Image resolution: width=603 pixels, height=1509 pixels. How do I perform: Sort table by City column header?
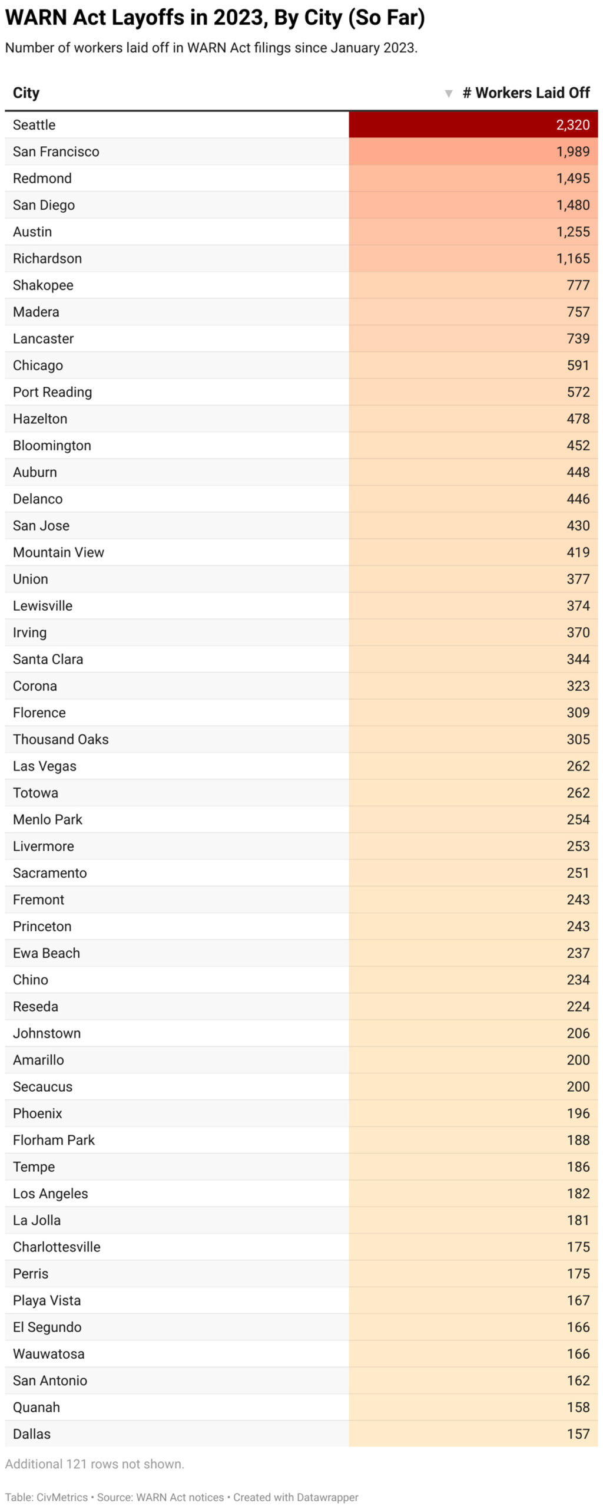coord(26,93)
